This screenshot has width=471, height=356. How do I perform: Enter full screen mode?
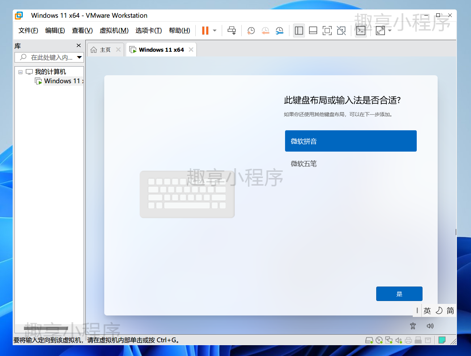[327, 30]
